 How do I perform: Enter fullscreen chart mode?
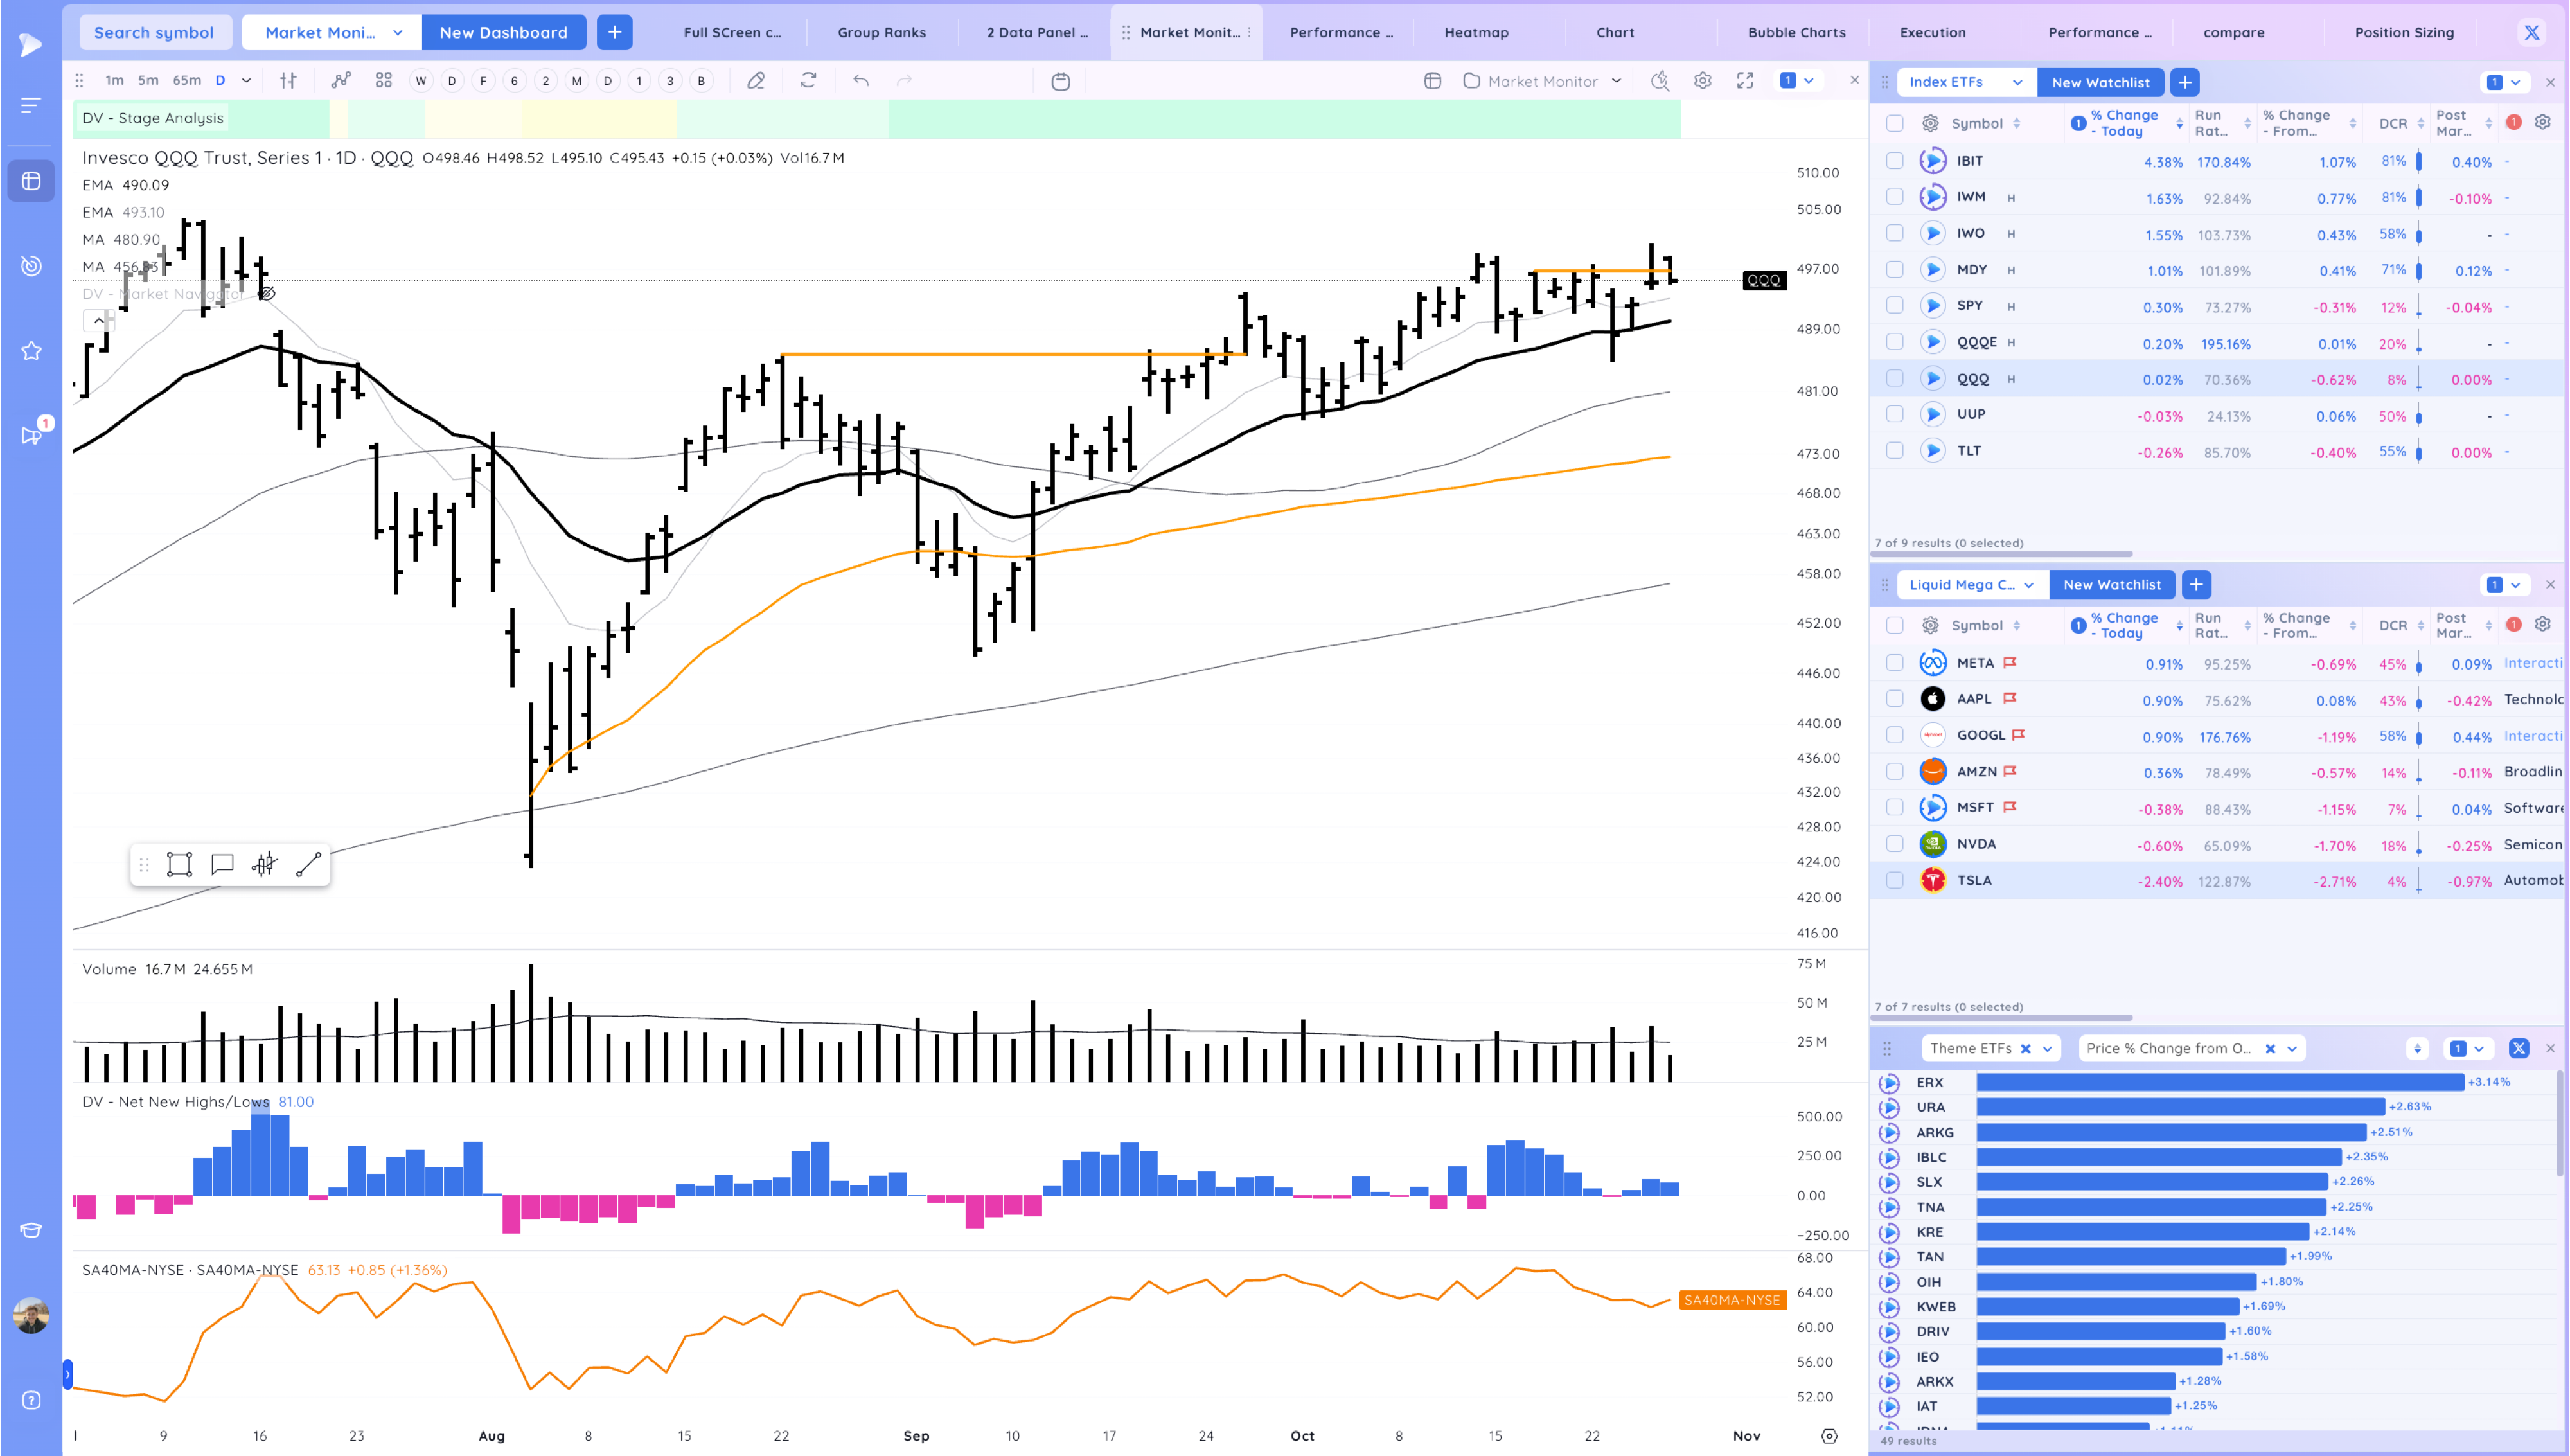[1744, 81]
